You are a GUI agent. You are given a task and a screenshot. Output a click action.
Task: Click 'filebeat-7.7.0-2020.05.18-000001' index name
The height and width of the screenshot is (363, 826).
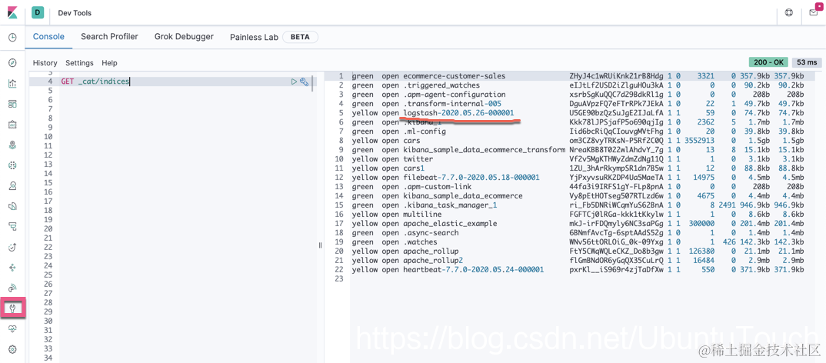[x=471, y=177]
